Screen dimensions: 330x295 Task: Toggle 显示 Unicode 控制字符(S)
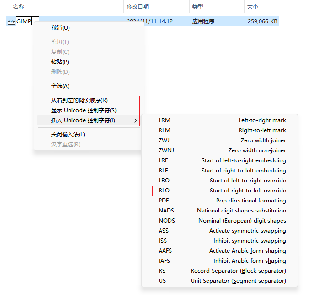[84, 110]
